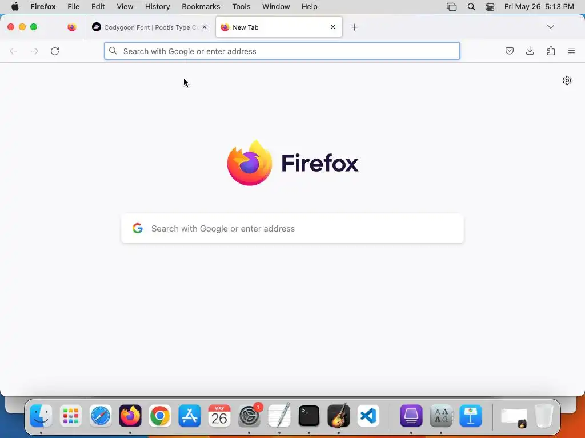Open Terminal from the Dock

(x=309, y=416)
